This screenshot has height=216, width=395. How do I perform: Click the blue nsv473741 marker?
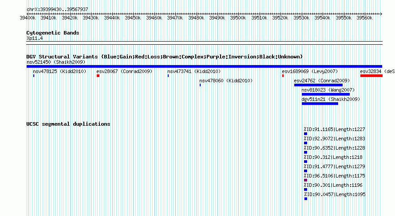coord(168,76)
